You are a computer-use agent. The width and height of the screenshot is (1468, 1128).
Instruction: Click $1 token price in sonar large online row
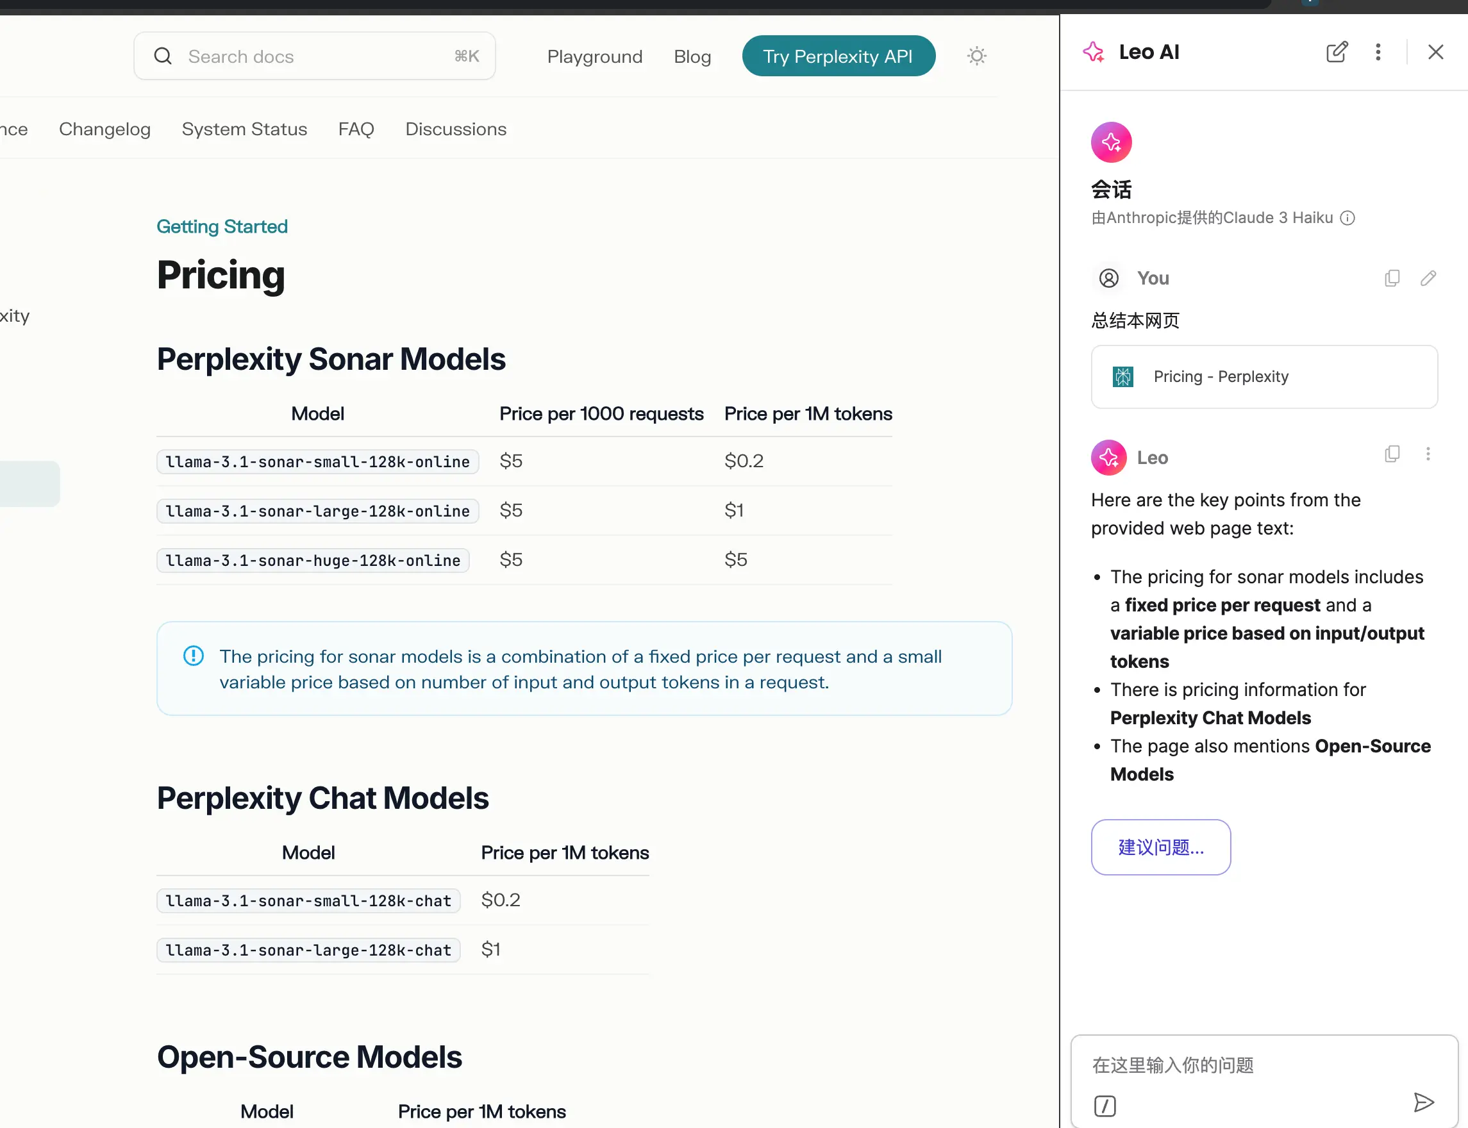[x=734, y=510]
